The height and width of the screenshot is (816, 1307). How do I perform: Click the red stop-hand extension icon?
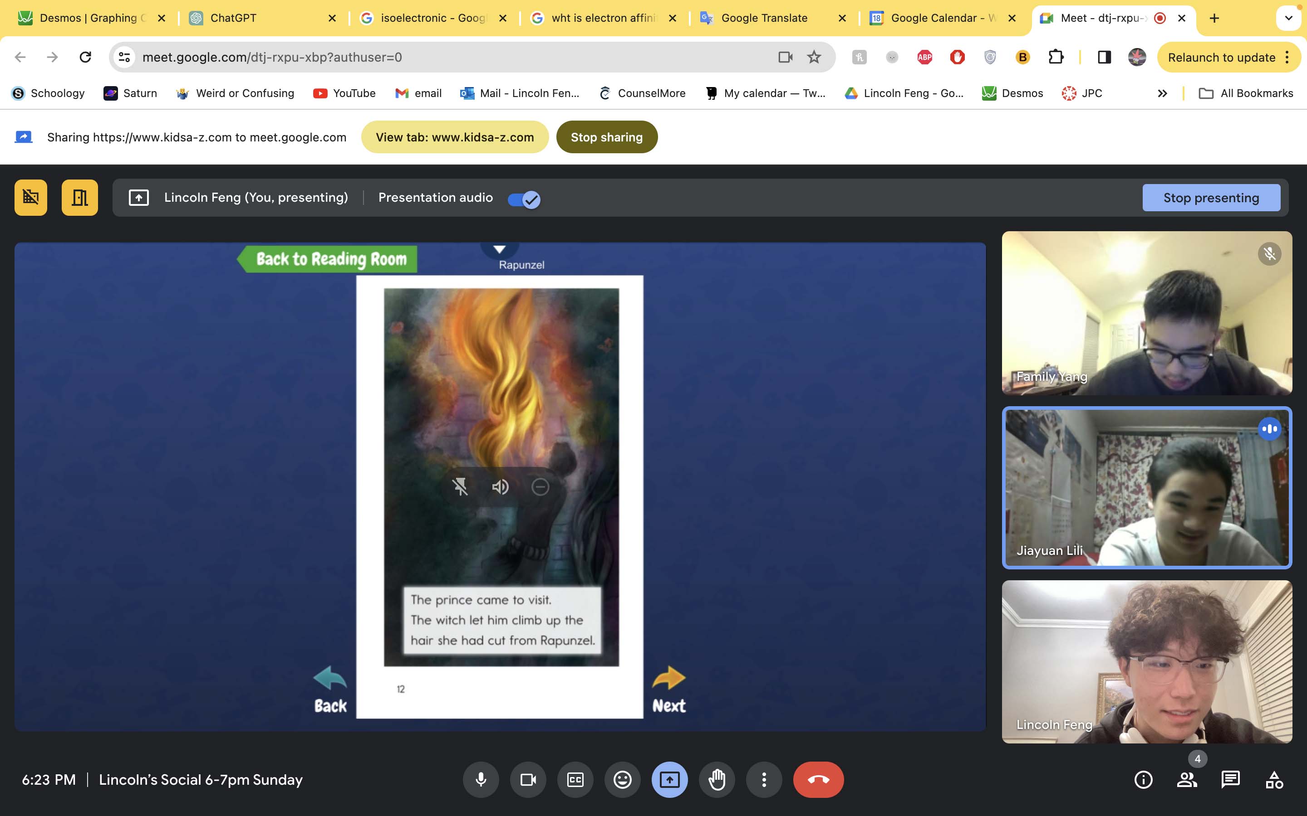[x=957, y=57]
